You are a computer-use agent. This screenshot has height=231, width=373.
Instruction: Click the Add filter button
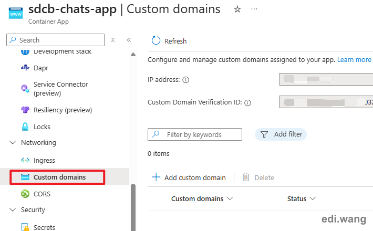(281, 134)
